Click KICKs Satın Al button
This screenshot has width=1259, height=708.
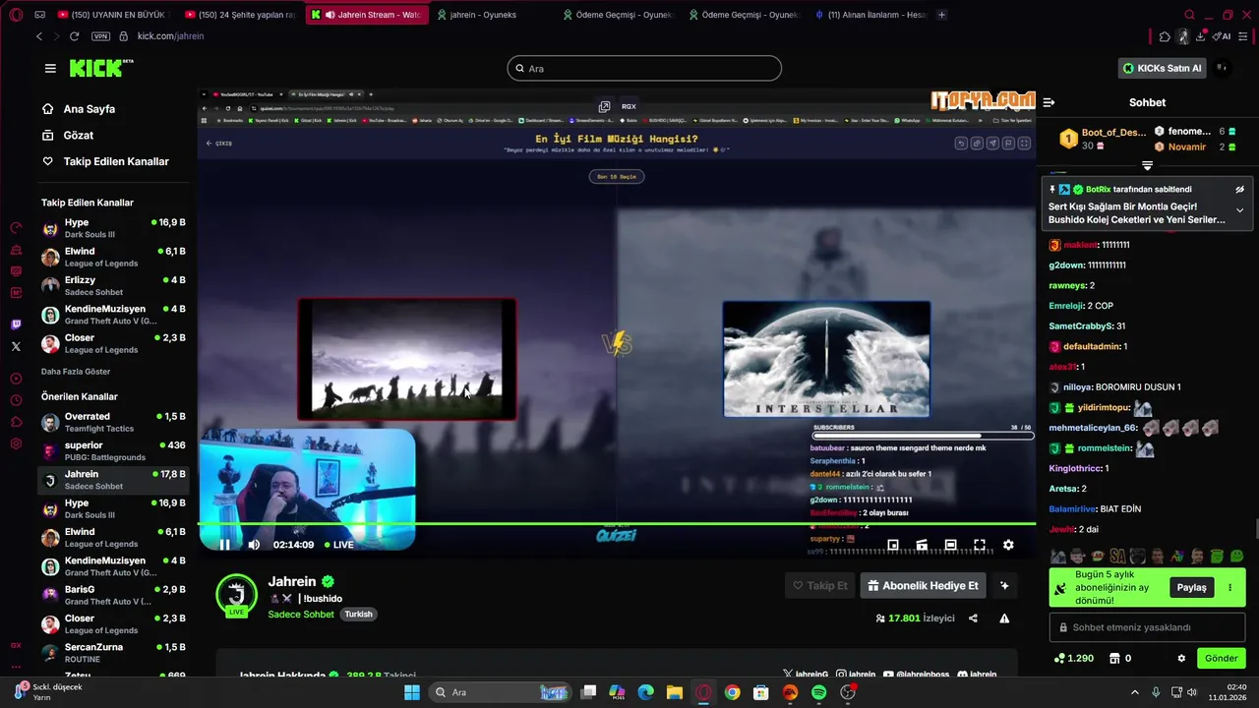[1163, 68]
